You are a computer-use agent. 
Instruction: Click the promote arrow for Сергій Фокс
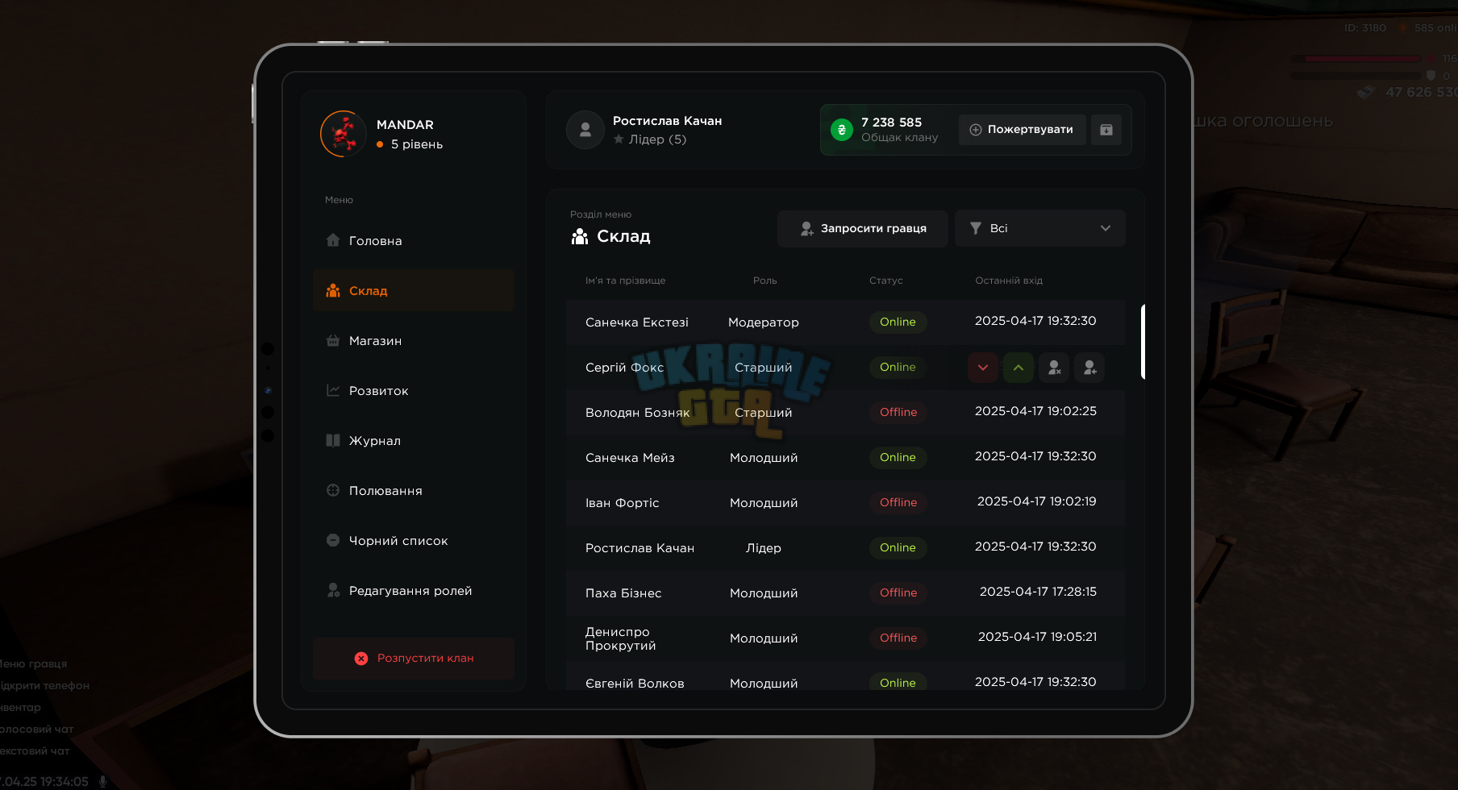click(x=1019, y=368)
